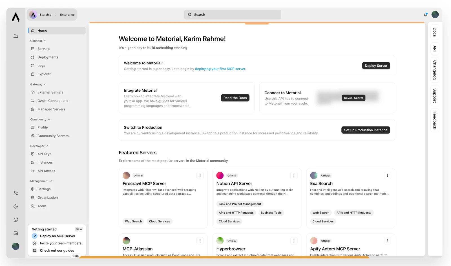The image size is (451, 266).
Task: Click the Reveal Secret button
Action: 353,98
